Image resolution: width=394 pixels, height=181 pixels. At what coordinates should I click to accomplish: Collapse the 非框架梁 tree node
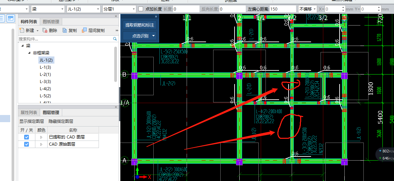pyautogui.click(x=29, y=53)
